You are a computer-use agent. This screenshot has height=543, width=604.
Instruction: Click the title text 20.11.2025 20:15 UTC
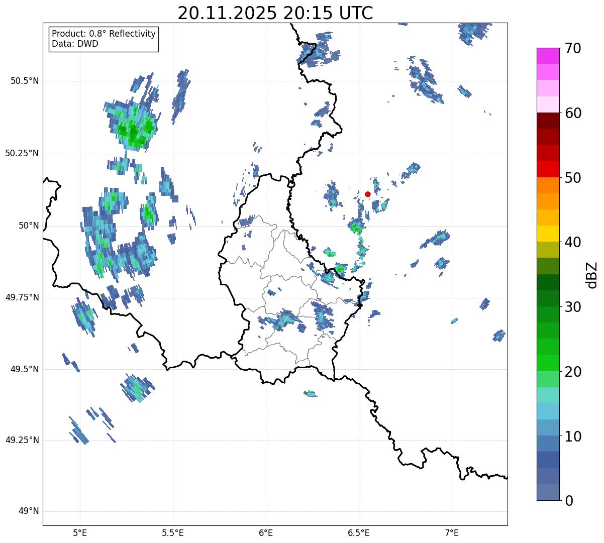pos(275,13)
